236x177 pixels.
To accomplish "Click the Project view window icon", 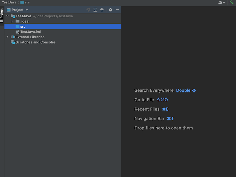I will point(8,10).
